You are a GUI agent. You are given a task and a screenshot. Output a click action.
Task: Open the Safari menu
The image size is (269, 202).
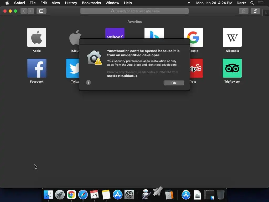click(19, 3)
